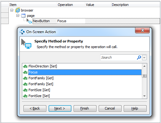Click the < Back button
The width and height of the screenshot is (161, 123).
click(x=35, y=108)
